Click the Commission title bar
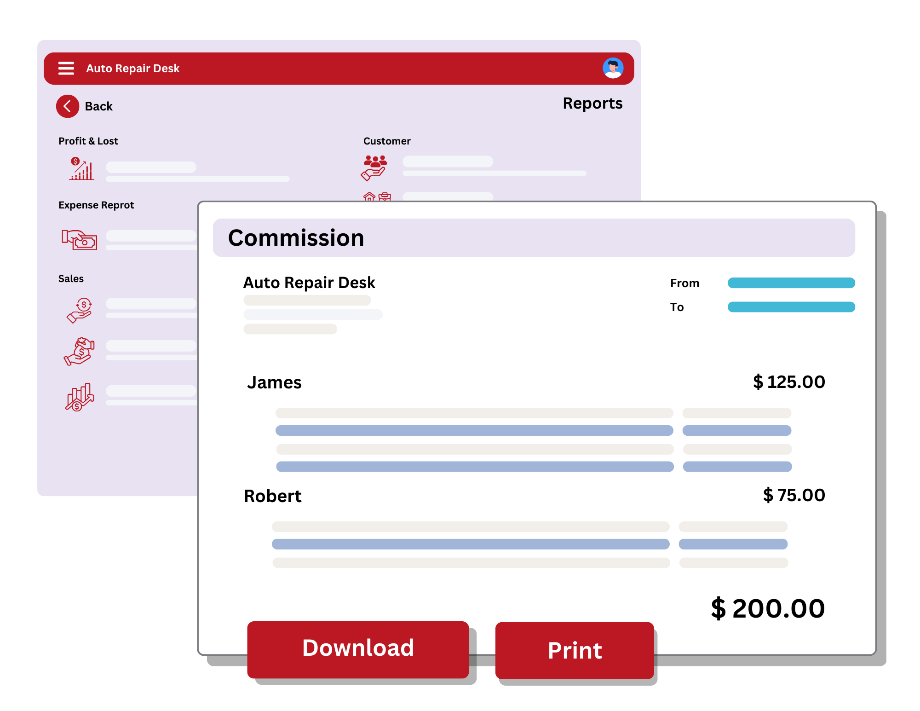The width and height of the screenshot is (920, 711). (534, 237)
